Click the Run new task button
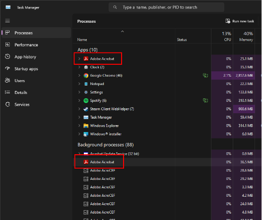The width and height of the screenshot is (262, 220). (x=240, y=21)
